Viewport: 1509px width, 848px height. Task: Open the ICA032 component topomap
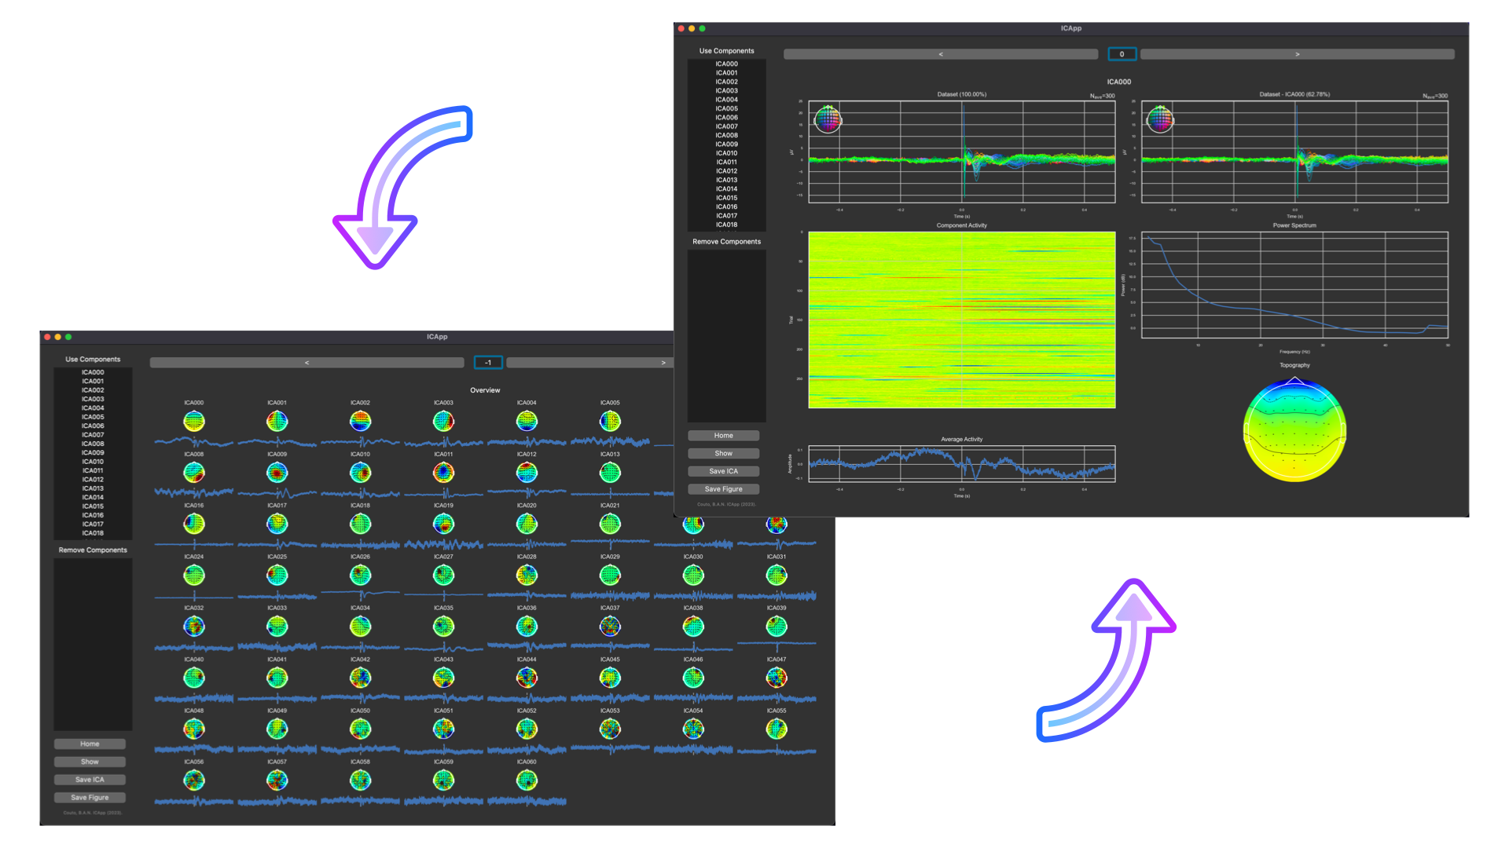click(x=194, y=627)
